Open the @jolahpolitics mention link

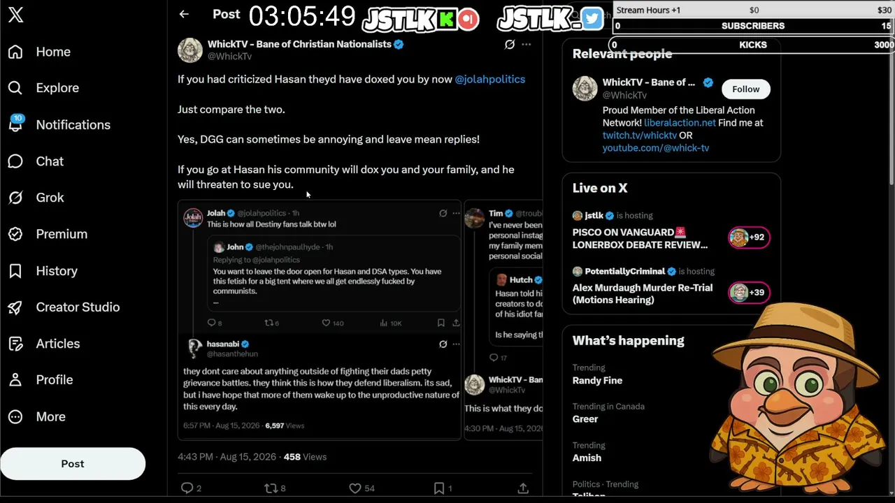pos(489,79)
